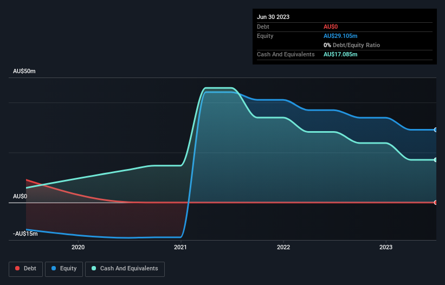Click the AU$0 axis label
Image resolution: width=445 pixels, height=285 pixels.
(x=20, y=196)
